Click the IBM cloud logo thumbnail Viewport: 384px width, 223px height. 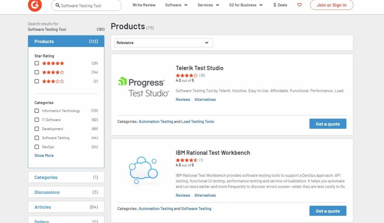click(143, 170)
